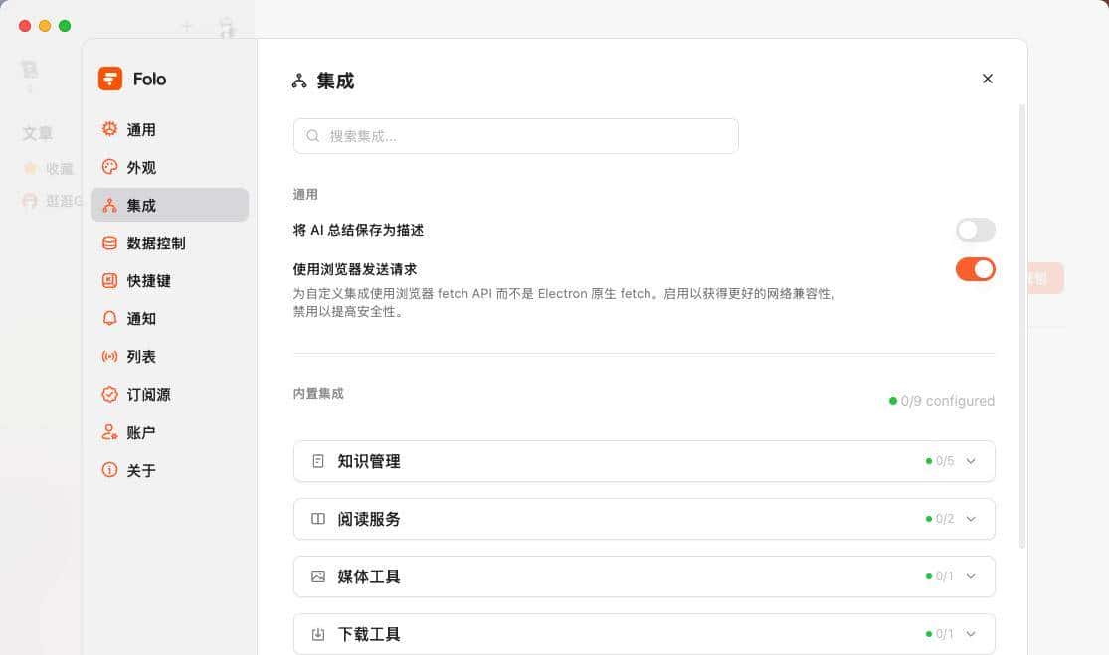Click the 快捷键 keyboard shortcuts icon
This screenshot has height=655, width=1109.
109,280
